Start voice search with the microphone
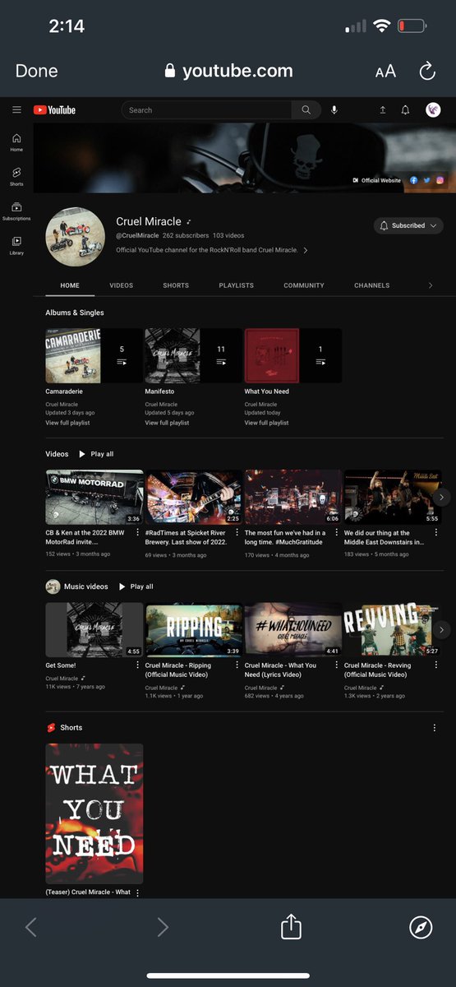 (334, 110)
